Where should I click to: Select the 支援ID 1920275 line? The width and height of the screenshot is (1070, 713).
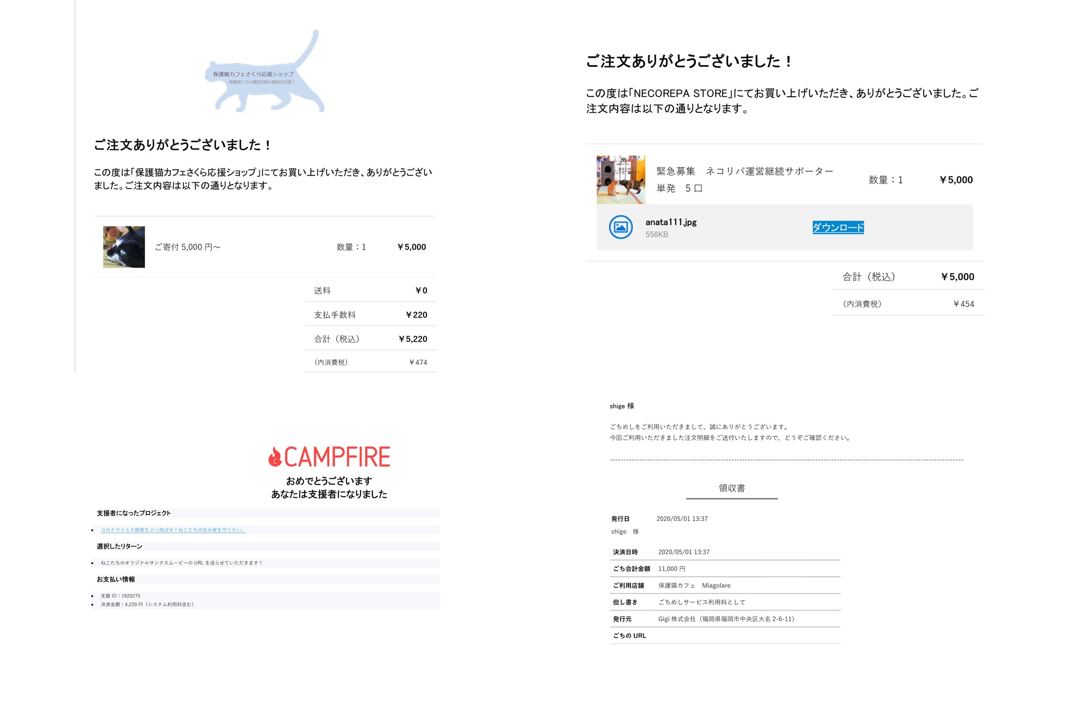point(121,595)
